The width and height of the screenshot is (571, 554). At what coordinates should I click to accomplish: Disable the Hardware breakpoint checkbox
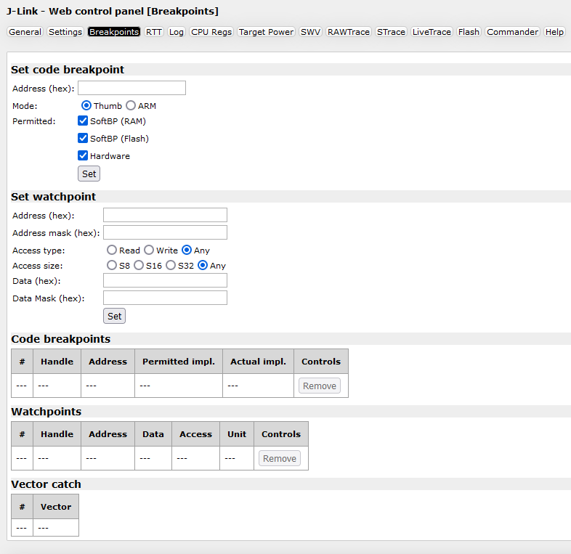pyautogui.click(x=83, y=155)
